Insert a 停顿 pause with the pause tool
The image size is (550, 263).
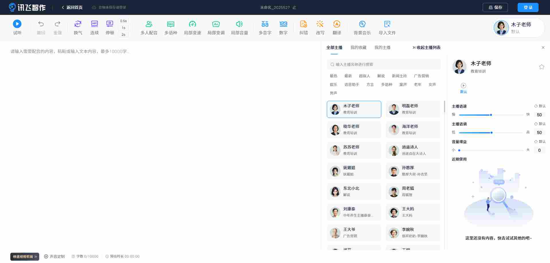point(110,27)
